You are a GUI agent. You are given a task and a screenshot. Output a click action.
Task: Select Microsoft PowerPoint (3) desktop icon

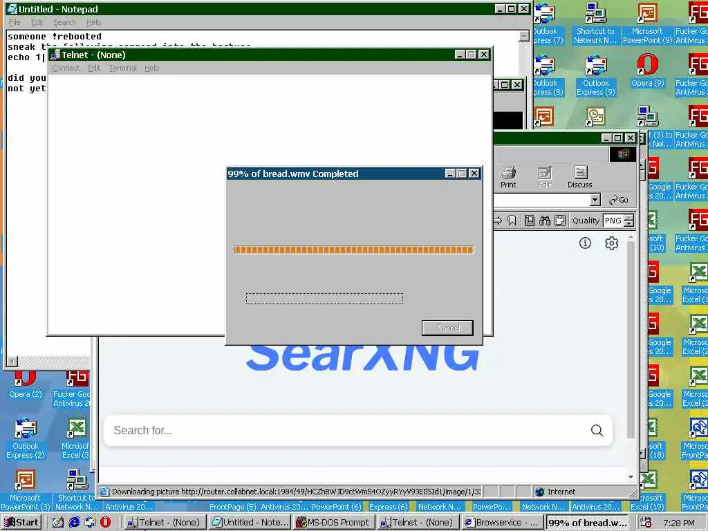point(26,490)
